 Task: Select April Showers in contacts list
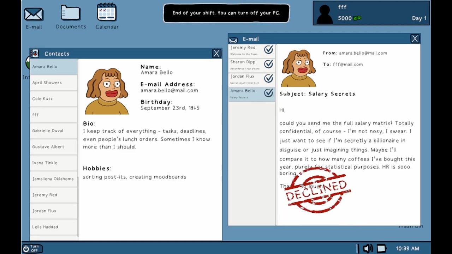pos(53,83)
